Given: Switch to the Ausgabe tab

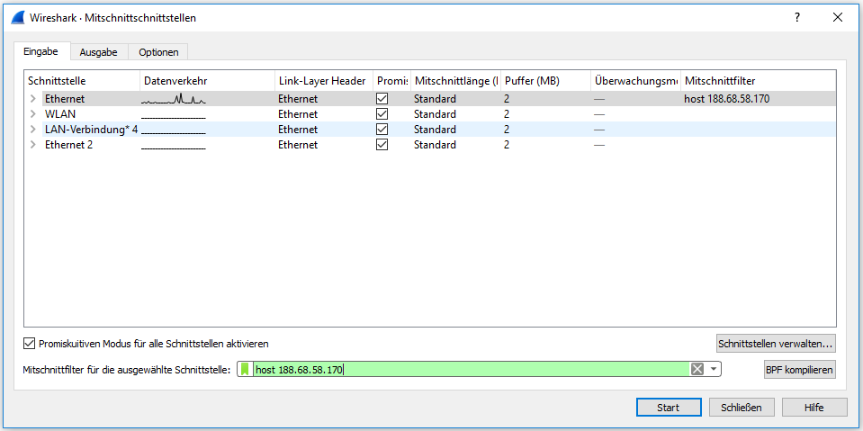Looking at the screenshot, I should [x=98, y=52].
